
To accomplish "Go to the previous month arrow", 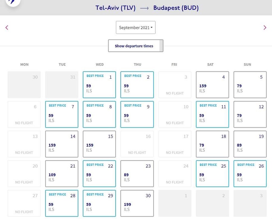I will 7,28.
